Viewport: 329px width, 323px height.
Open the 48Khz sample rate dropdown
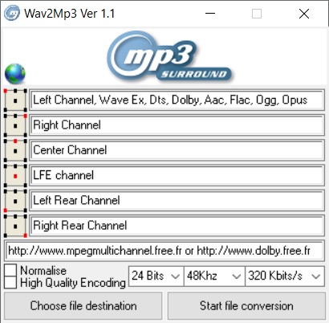[x=214, y=276]
